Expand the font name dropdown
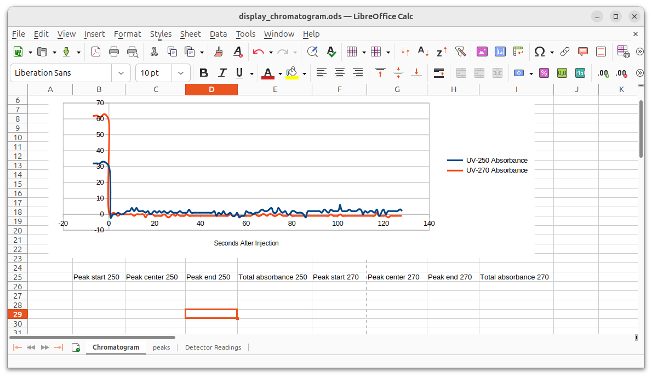Screen dimensions: 652x377 click(x=121, y=73)
